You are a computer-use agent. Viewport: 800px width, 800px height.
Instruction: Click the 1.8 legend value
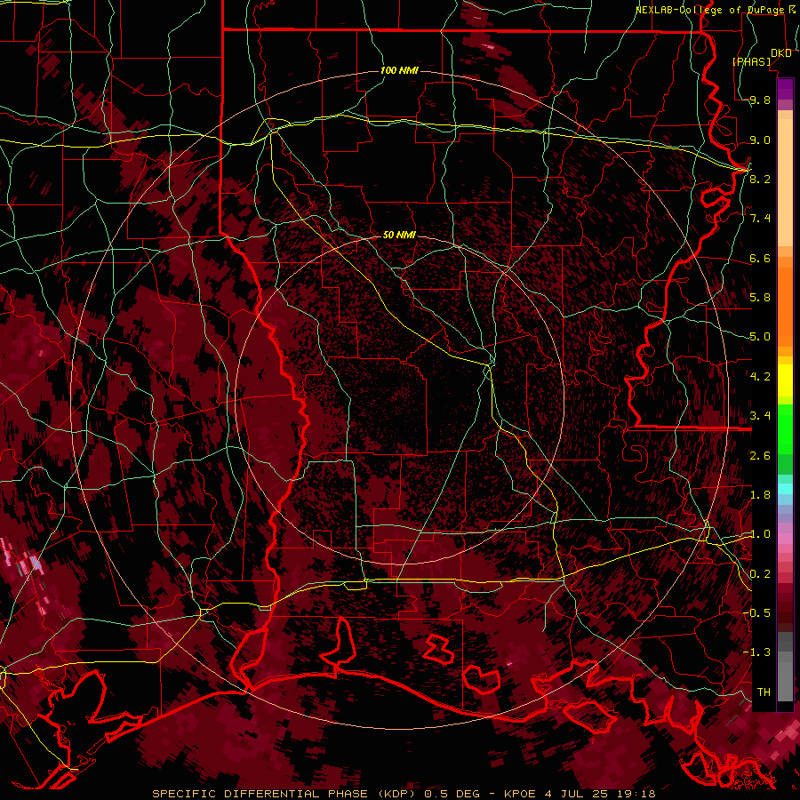pyautogui.click(x=760, y=495)
